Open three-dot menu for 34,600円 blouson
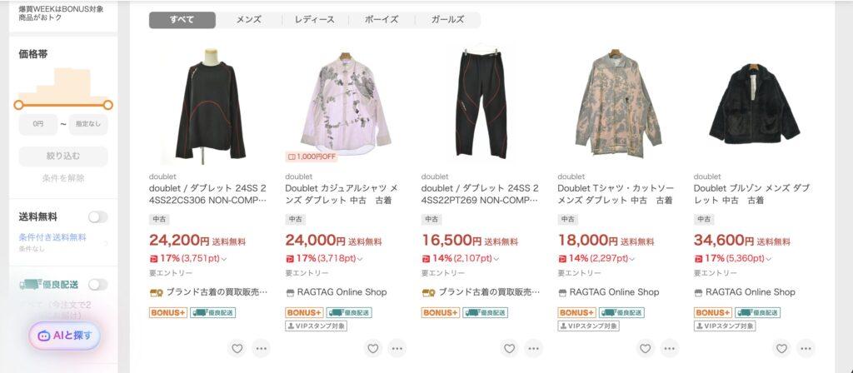Screen dimensions: 853x373 pyautogui.click(x=806, y=349)
